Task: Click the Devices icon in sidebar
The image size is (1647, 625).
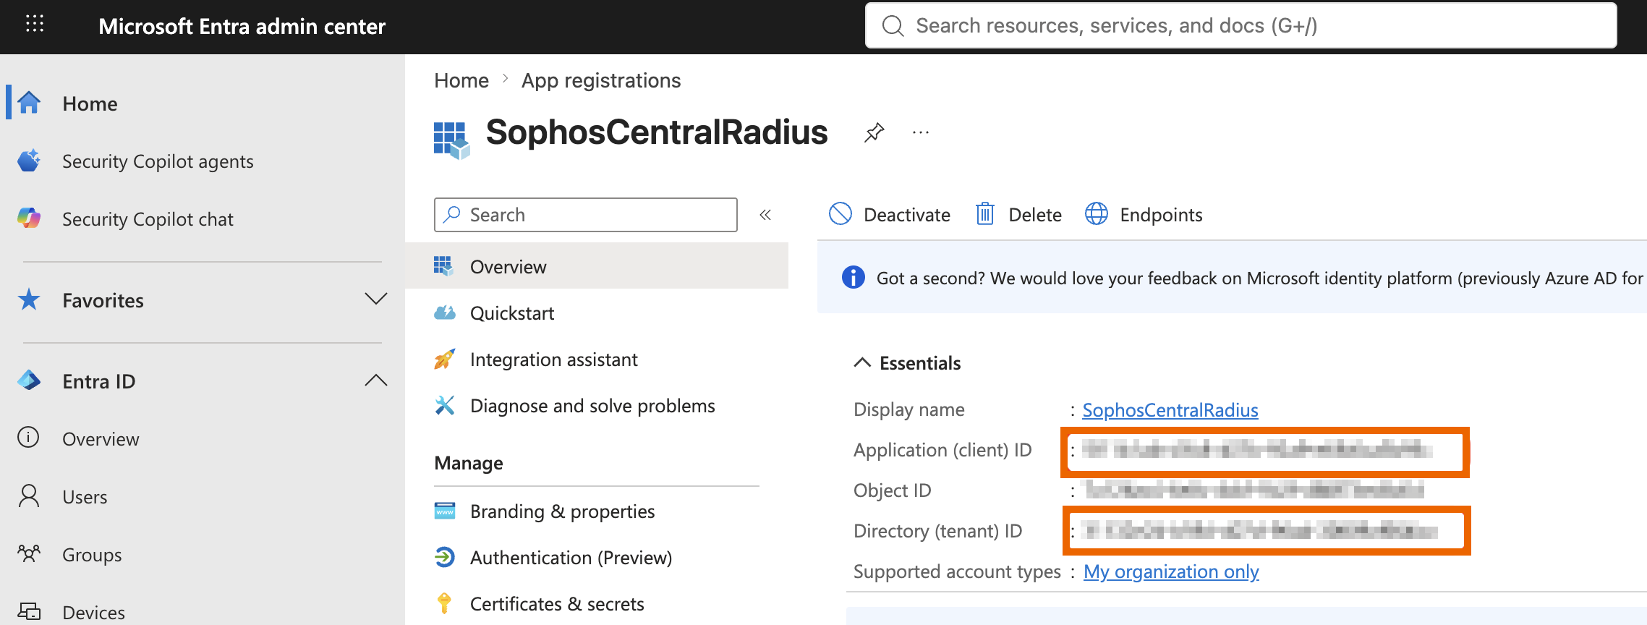Action: 29,612
